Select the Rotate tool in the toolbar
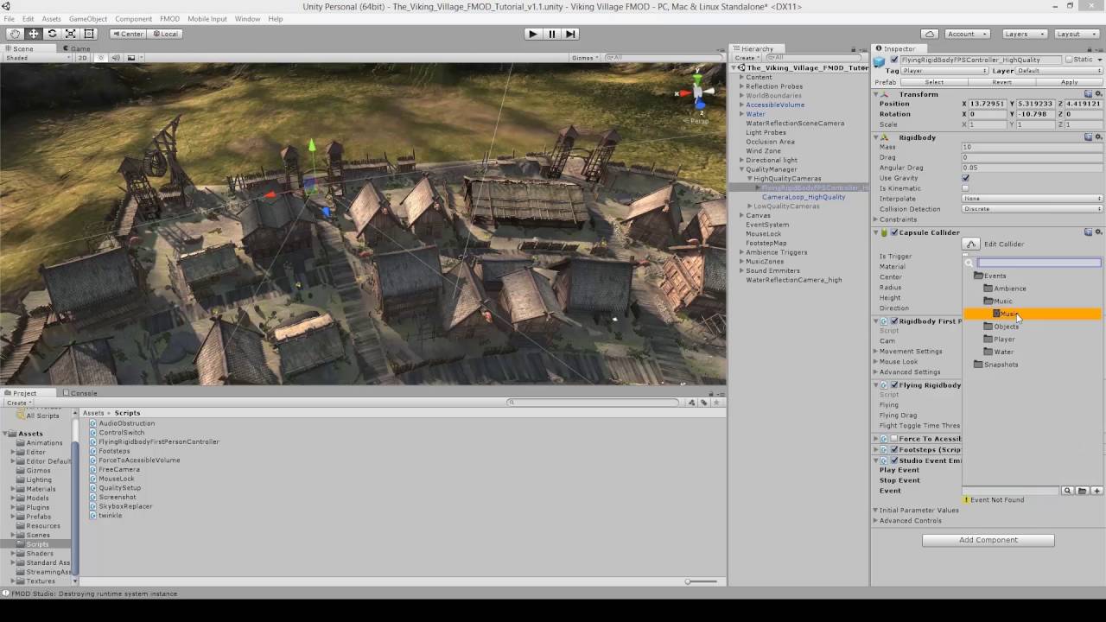Viewport: 1106px width, 622px height. (52, 34)
